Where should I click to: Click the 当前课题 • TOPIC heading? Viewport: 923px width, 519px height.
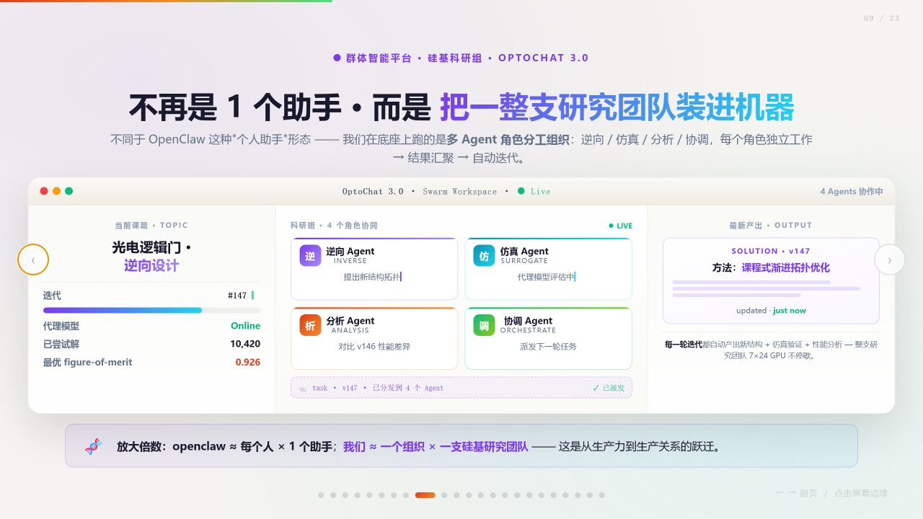click(151, 226)
